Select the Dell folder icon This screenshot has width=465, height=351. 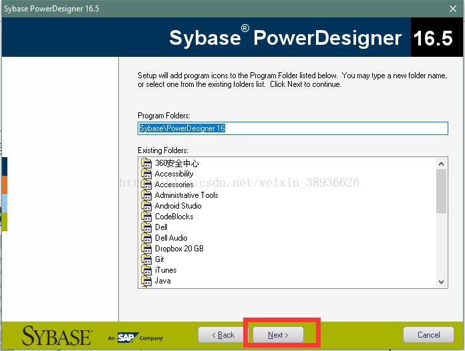(146, 227)
